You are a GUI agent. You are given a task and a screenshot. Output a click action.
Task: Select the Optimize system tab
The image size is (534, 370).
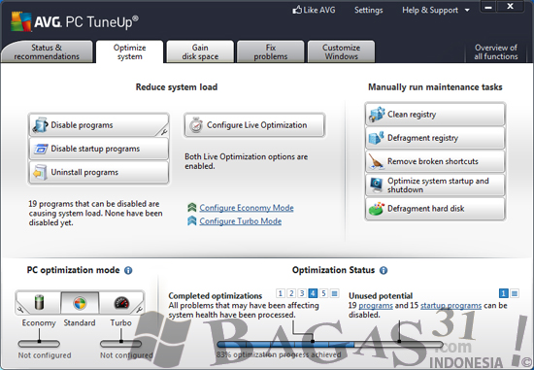click(x=130, y=51)
